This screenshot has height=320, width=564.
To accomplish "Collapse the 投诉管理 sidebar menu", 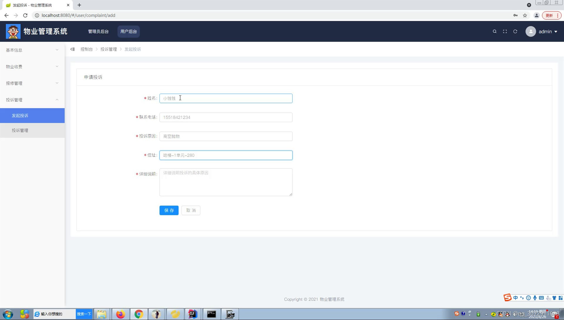I will click(x=32, y=100).
